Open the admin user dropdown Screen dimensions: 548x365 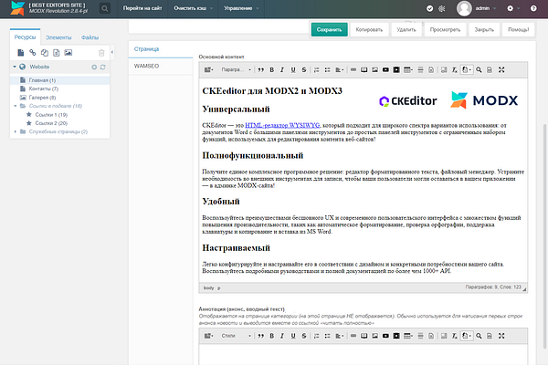coord(485,8)
